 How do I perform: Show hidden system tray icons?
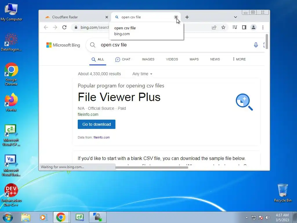(x=247, y=217)
